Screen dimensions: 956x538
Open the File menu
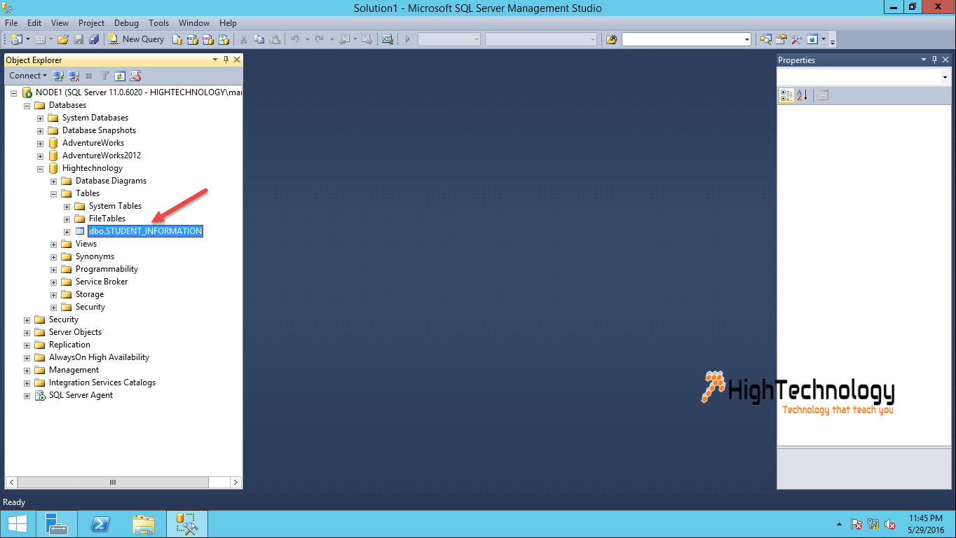coord(11,23)
